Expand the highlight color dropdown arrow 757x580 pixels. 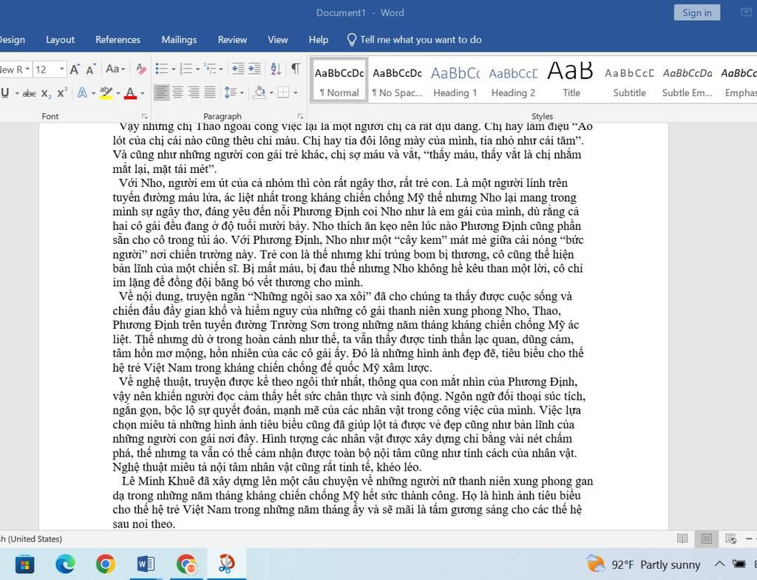(x=118, y=93)
